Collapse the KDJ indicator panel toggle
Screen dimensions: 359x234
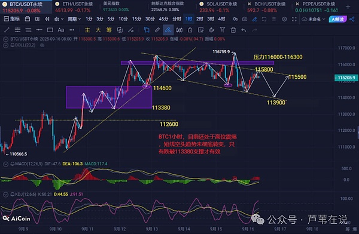click(5, 195)
